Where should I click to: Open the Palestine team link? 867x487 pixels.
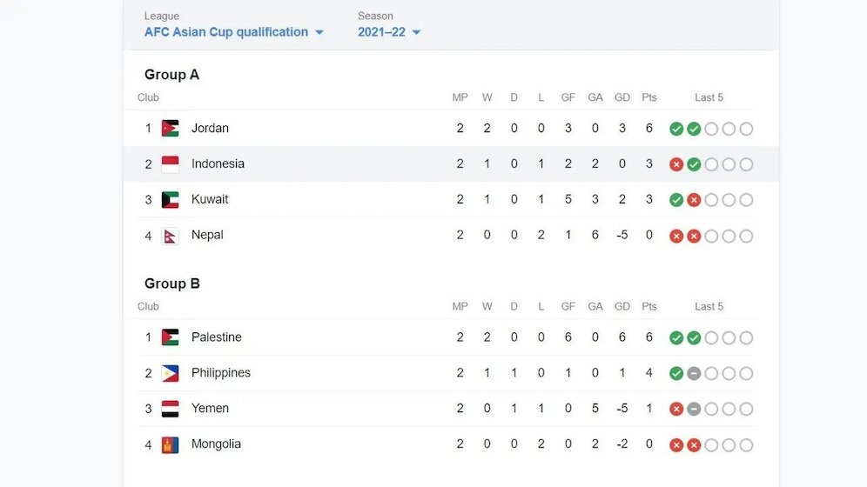pos(216,337)
